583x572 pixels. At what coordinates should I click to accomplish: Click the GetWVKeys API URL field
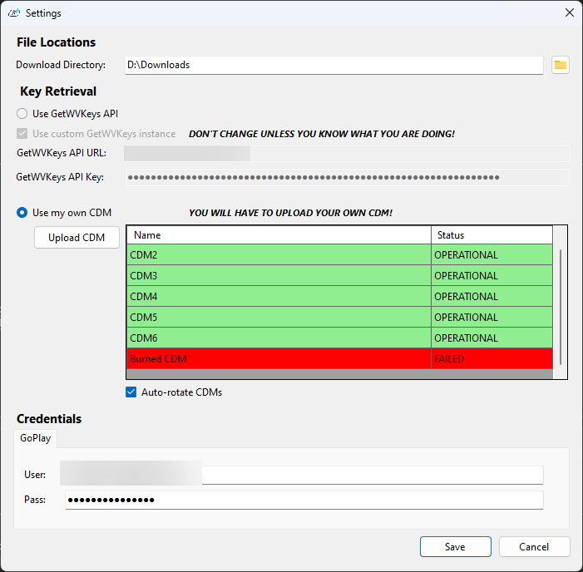click(x=347, y=153)
